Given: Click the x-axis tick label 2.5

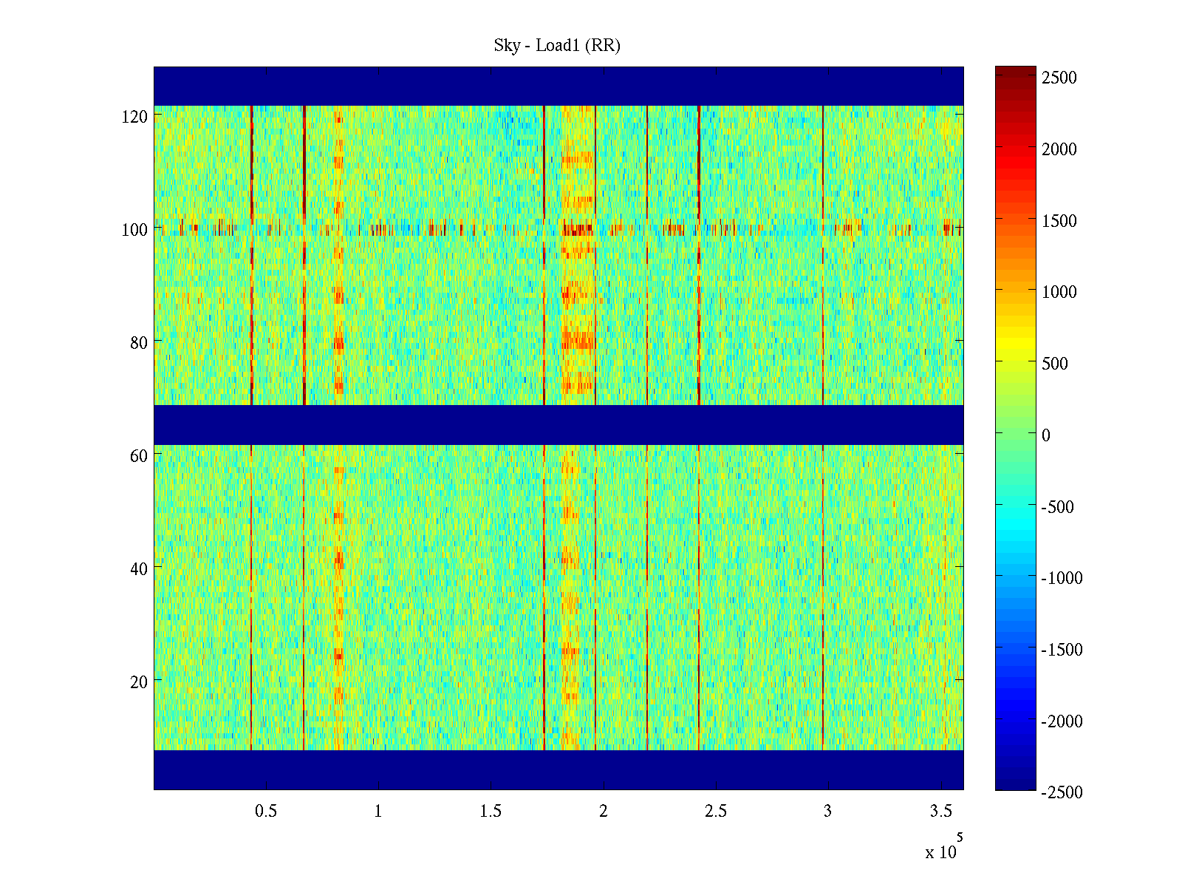Looking at the screenshot, I should tap(715, 812).
